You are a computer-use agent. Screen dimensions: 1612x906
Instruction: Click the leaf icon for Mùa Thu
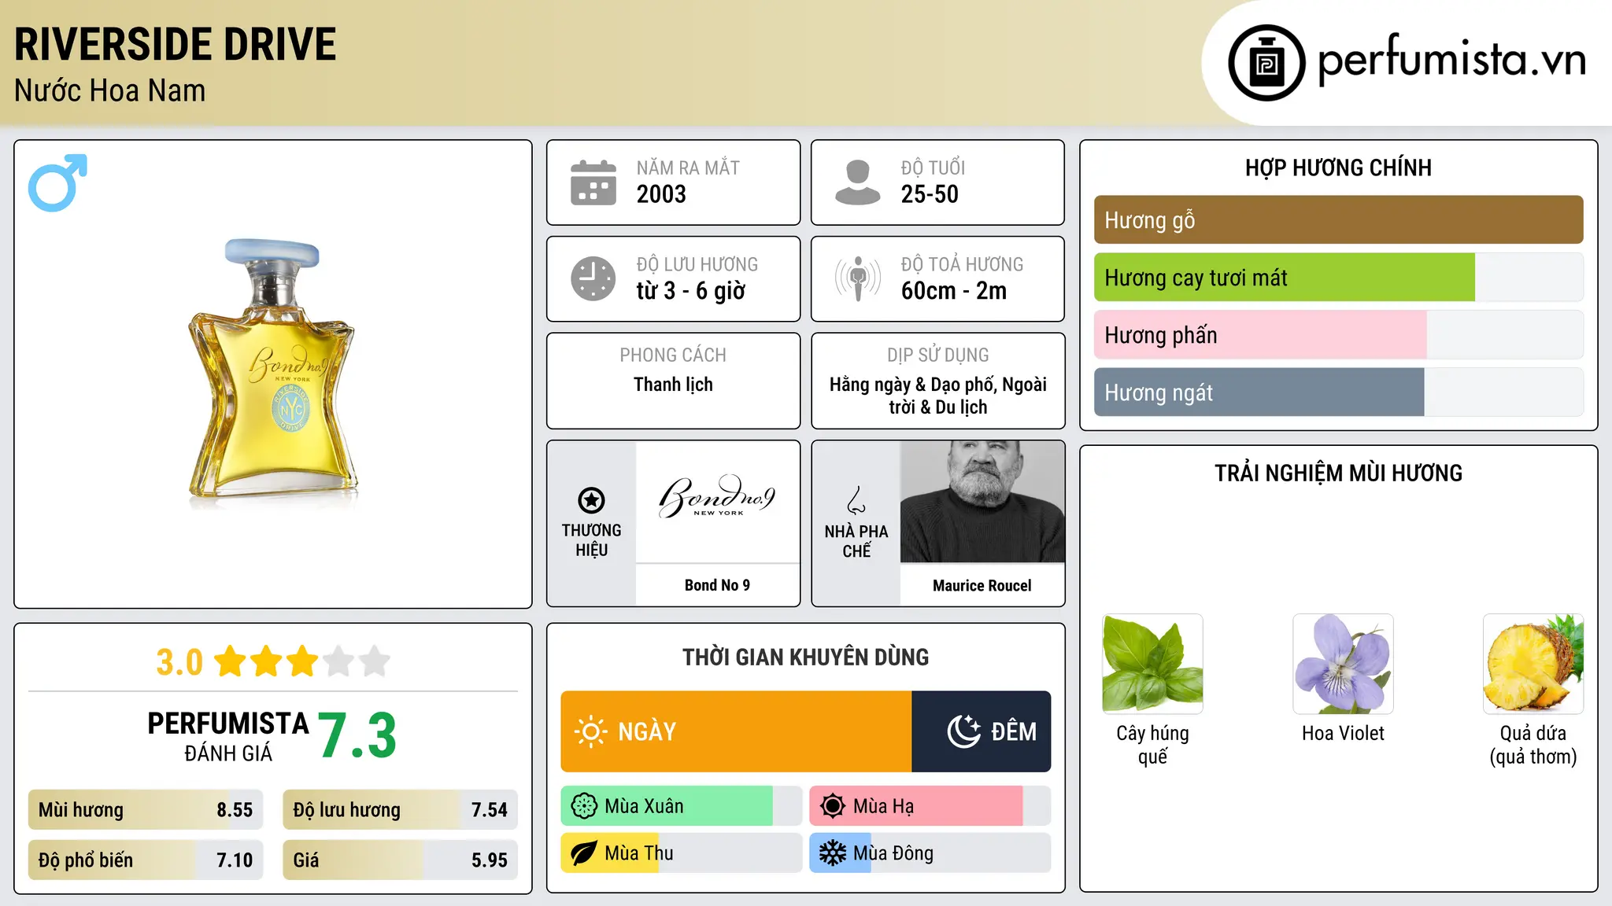(x=584, y=853)
